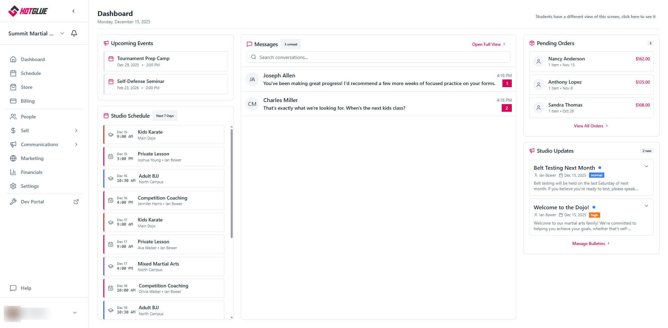Screen dimensions: 668x328
Task: Click the conversations search field
Action: pos(378,57)
